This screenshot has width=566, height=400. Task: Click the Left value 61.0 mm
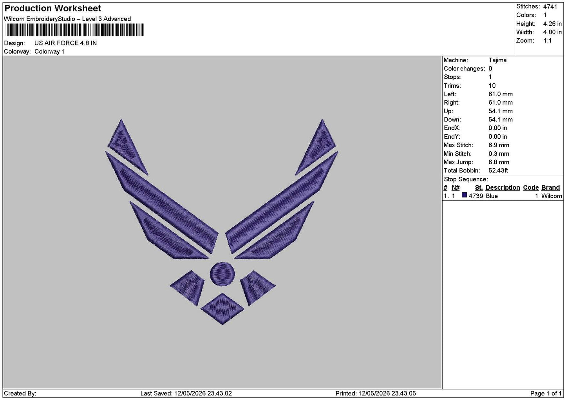pos(501,94)
